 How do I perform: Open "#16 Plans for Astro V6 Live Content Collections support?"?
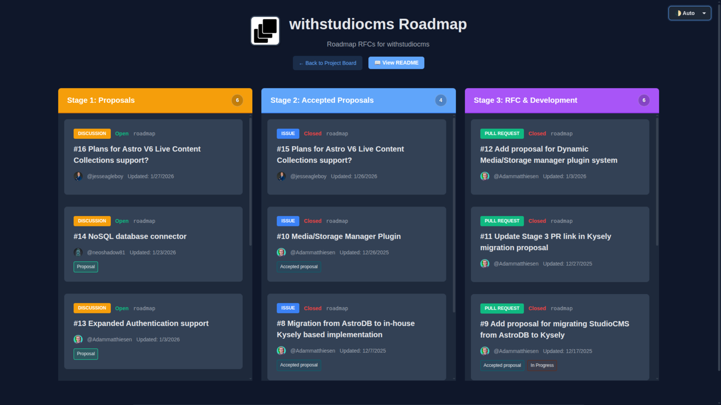[x=137, y=155]
